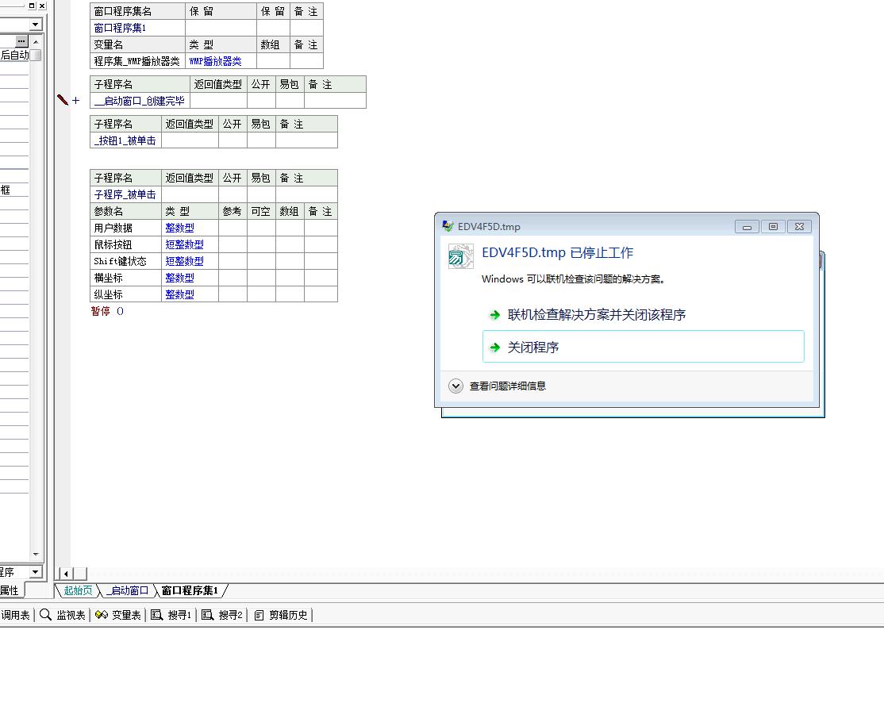Expand the plus sign beside __启动窗口_创建完毕
This screenshot has height=726, width=884.
[x=76, y=101]
